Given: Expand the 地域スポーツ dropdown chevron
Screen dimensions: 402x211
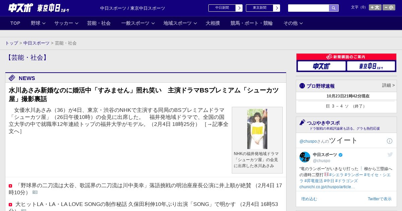Looking at the screenshot, I should 195,23.
